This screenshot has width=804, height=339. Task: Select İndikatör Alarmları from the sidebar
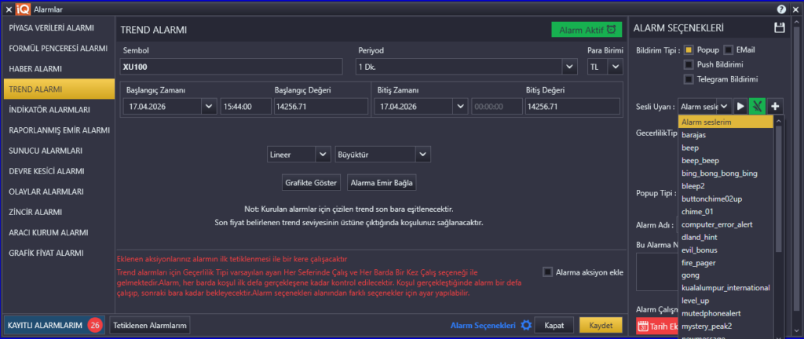point(49,110)
